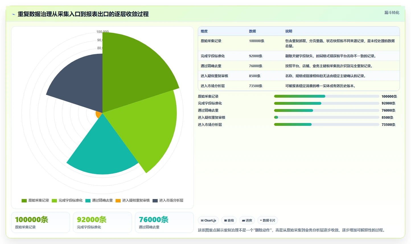Click the dark green 原始采集记录 chart segment
Screen dimensions: 411x244
coord(131,71)
